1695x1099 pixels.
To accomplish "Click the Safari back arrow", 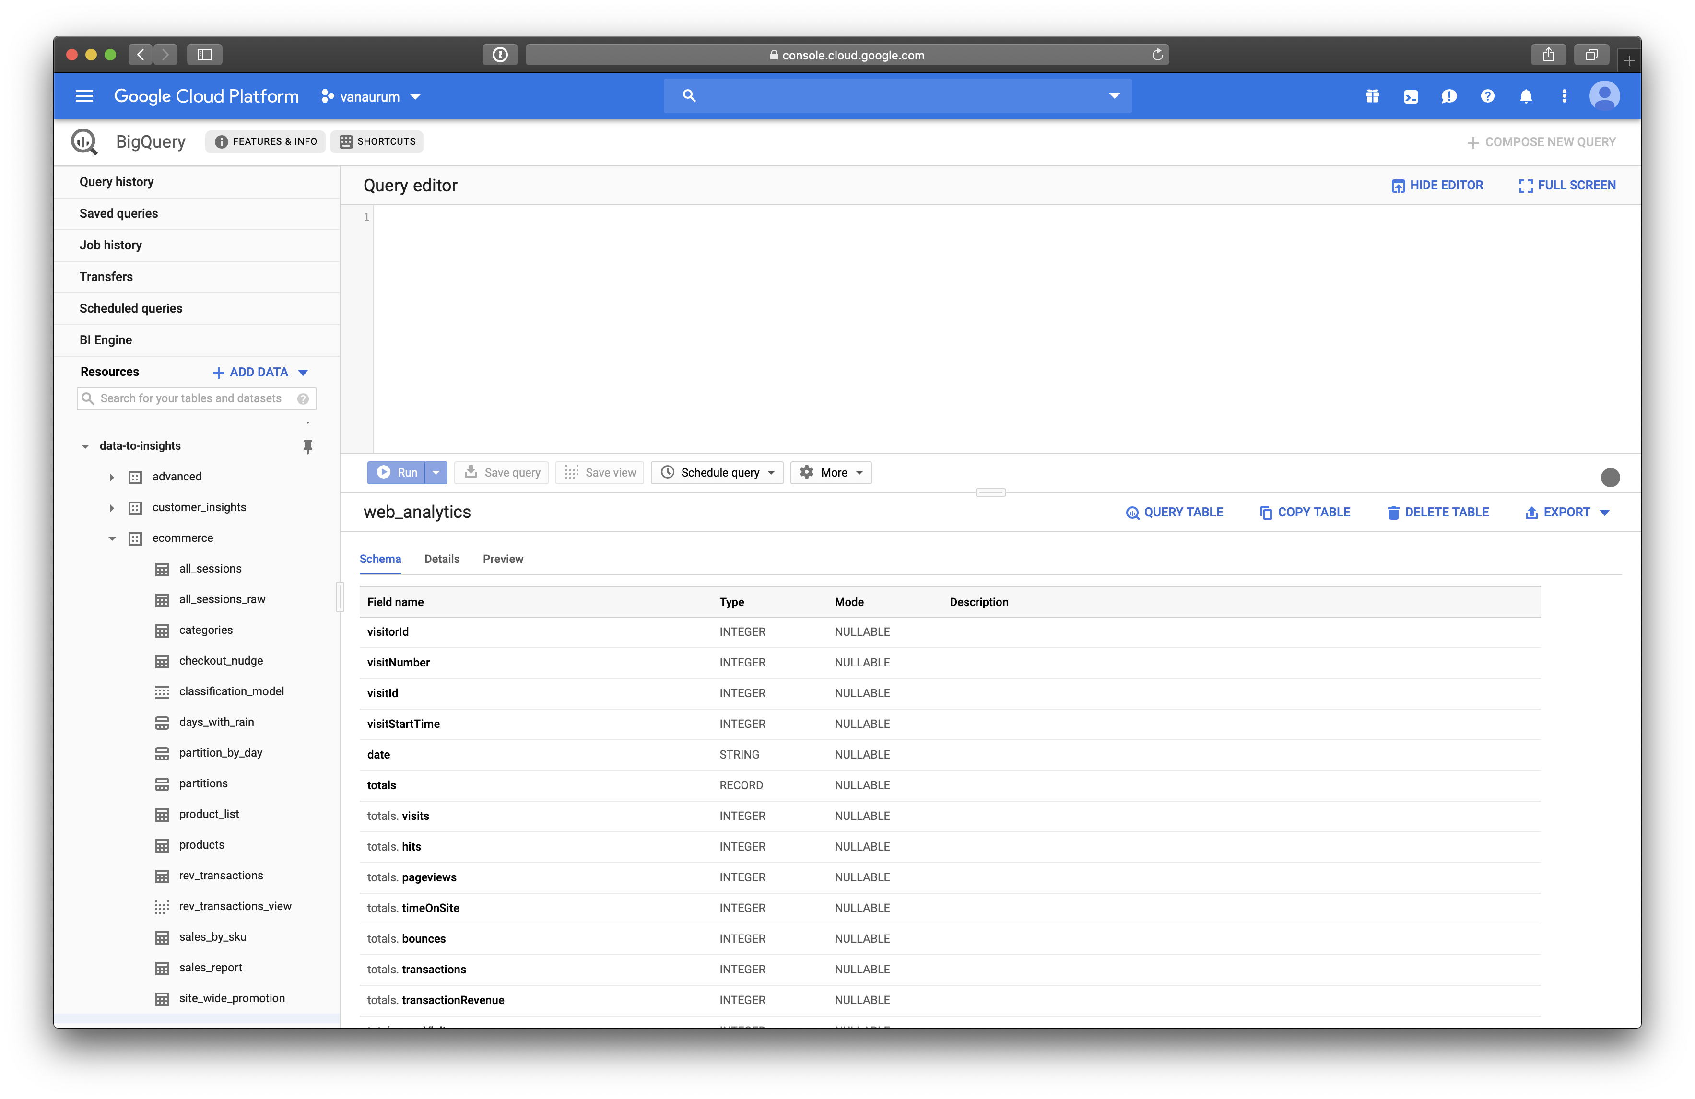I will 141,55.
